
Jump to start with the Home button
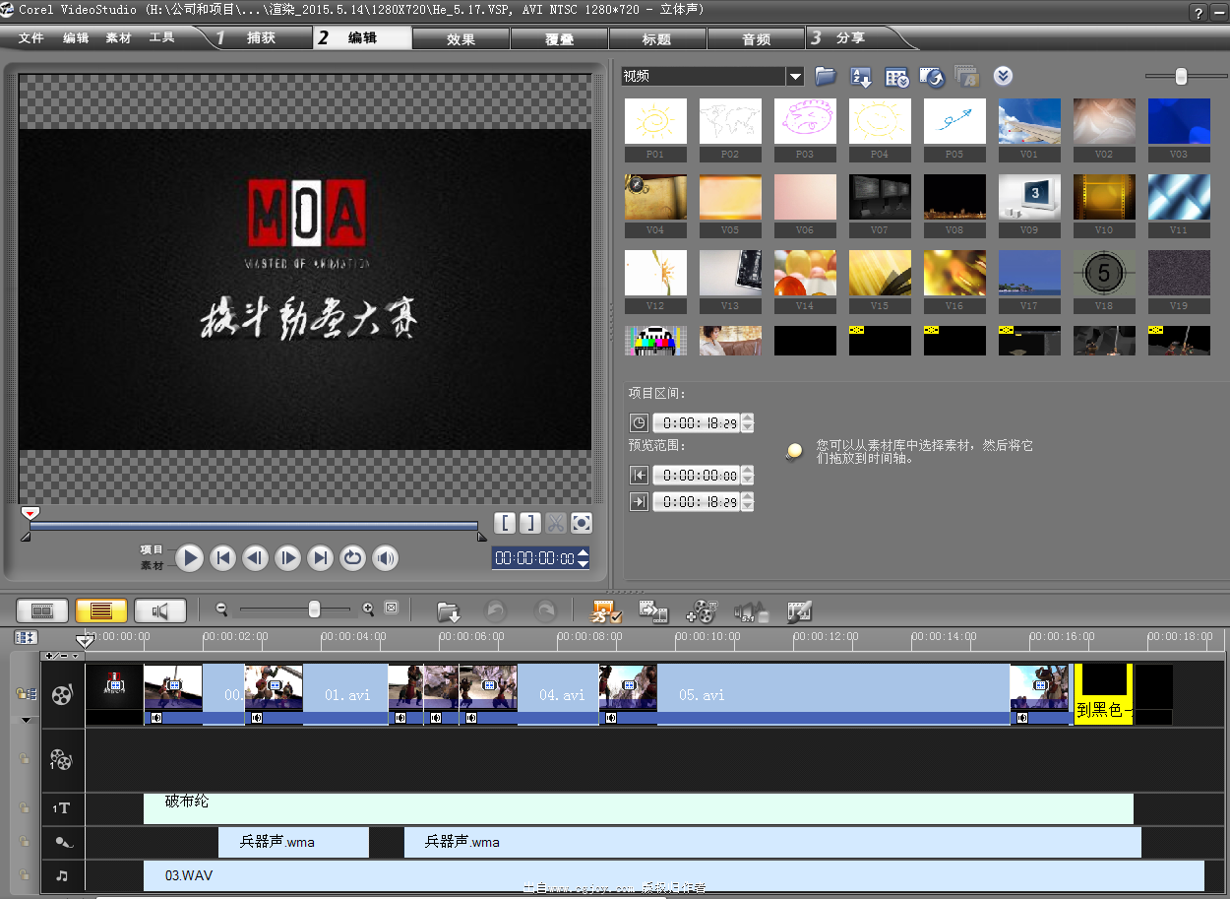tap(223, 558)
